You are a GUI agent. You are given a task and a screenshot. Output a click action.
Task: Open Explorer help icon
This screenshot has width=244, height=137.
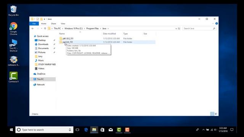217,24
